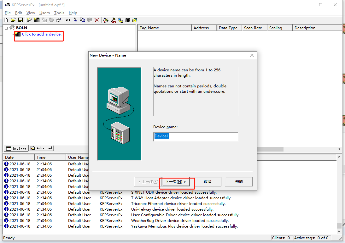Close the New Device - Name dialog

(252, 55)
